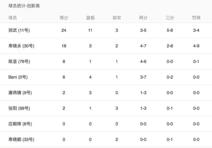Open player 寿晓颖 (33号)
Viewport: 212px width, 148px height.
[x=21, y=139]
